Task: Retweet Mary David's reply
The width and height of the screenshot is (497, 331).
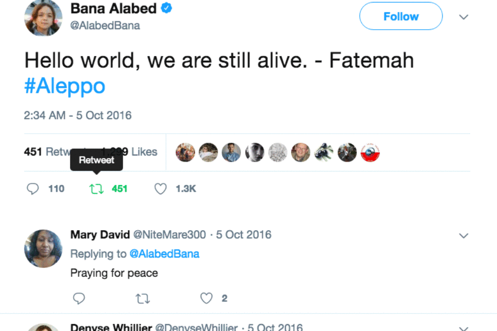Action: coord(143,298)
